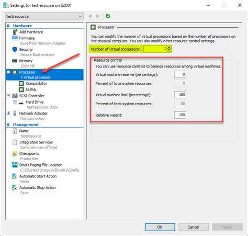
Task: Open the testresource virtual machine dropdown
Action: pos(44,17)
